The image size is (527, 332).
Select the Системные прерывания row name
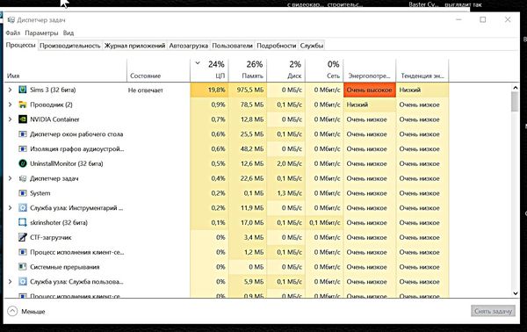tap(65, 267)
